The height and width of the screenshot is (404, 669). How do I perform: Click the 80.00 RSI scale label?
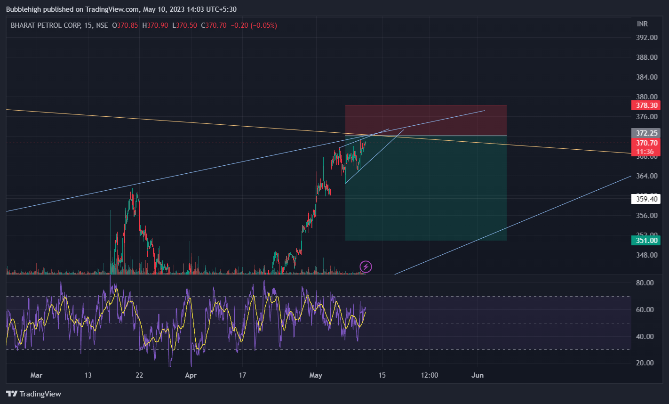click(645, 283)
